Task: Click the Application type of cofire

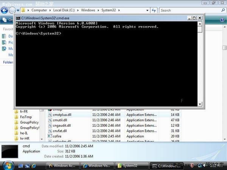Action: [135, 136]
